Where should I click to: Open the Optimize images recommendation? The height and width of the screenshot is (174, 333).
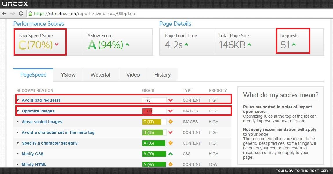[38, 111]
